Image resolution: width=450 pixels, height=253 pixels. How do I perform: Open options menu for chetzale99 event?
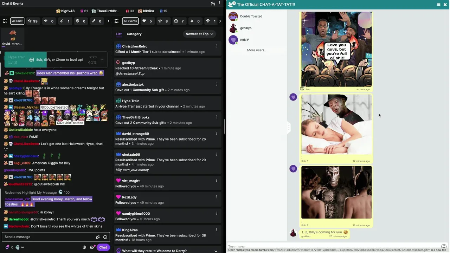(217, 154)
